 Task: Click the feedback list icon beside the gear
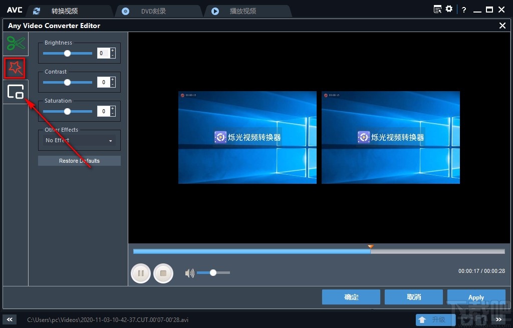(x=437, y=9)
